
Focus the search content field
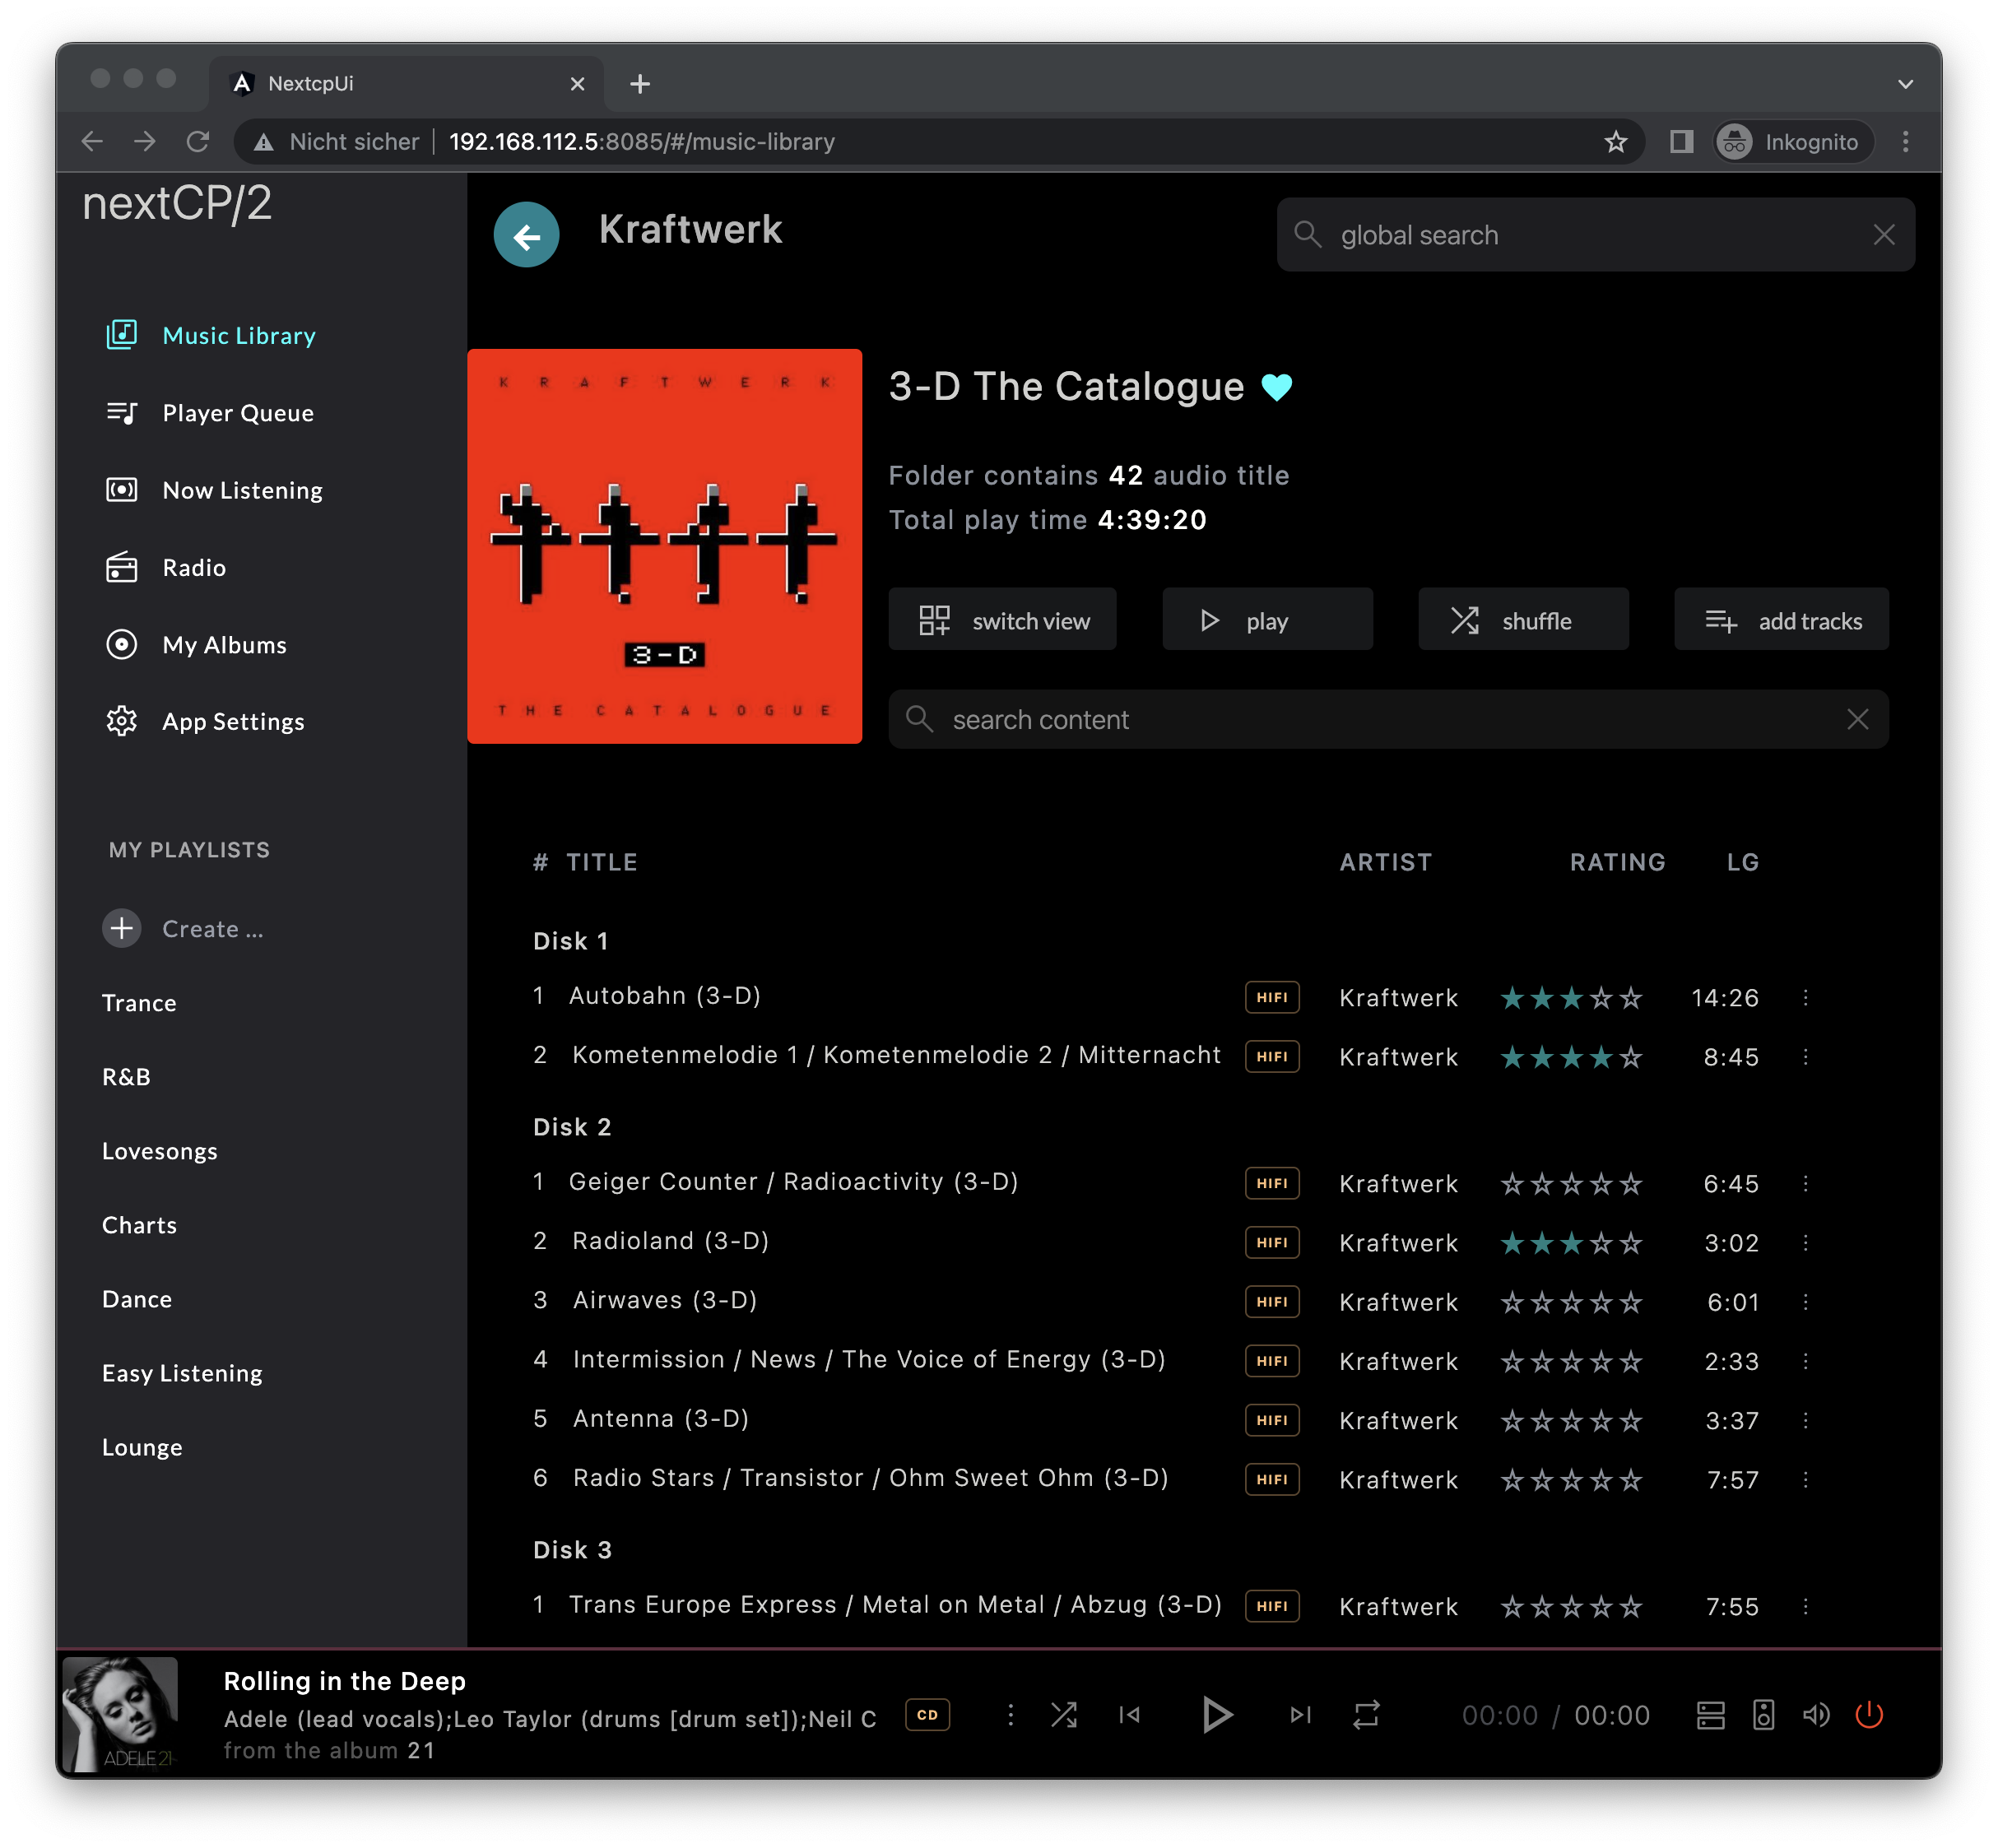1387,719
